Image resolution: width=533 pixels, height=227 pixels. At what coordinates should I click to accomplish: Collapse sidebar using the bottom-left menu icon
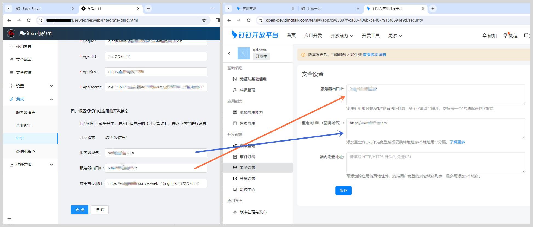(x=9, y=220)
